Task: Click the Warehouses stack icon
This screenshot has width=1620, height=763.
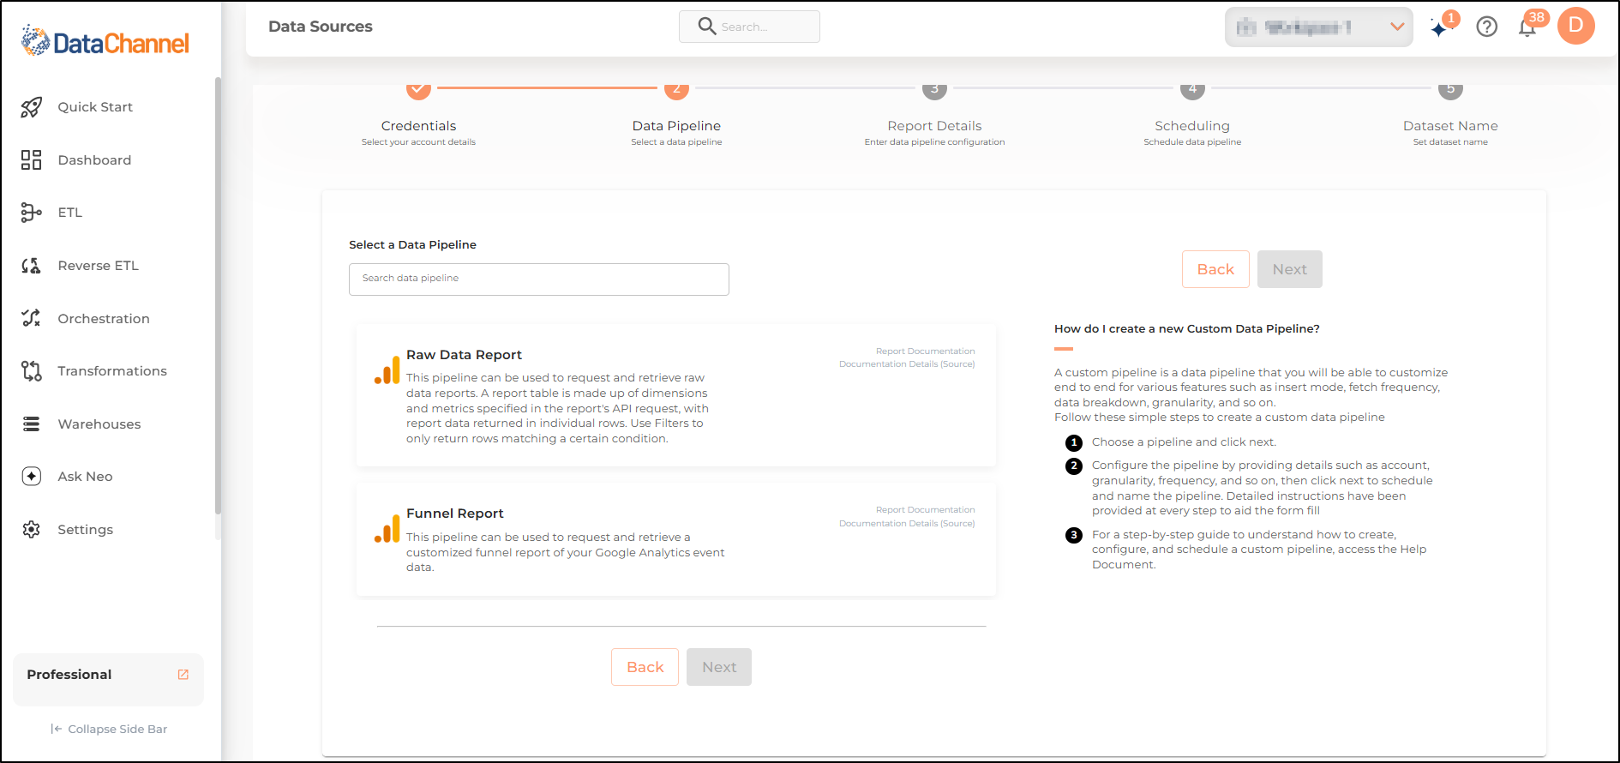Action: (32, 424)
